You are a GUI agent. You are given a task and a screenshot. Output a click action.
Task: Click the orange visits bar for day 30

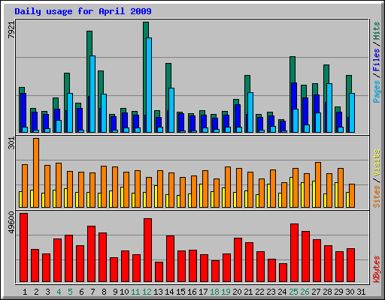click(352, 196)
